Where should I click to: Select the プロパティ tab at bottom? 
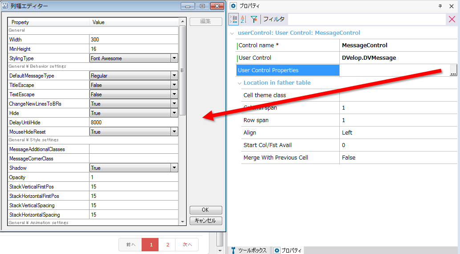(289, 250)
